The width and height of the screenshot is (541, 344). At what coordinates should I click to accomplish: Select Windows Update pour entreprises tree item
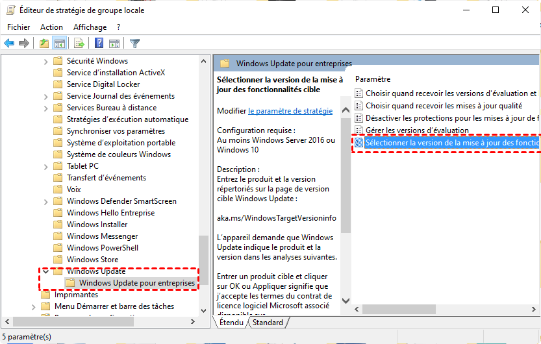pyautogui.click(x=137, y=283)
